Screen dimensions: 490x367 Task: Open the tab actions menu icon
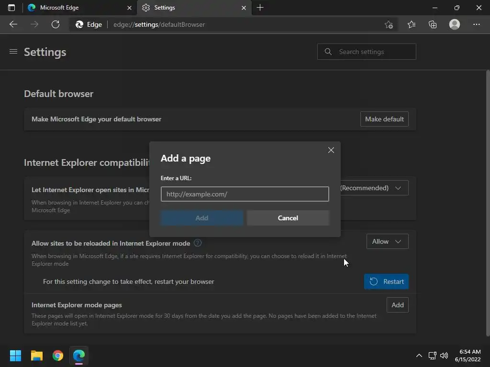(x=11, y=8)
